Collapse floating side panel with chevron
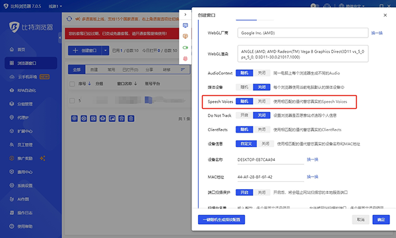Screen dimensions: 396x238 coord(185,15)
